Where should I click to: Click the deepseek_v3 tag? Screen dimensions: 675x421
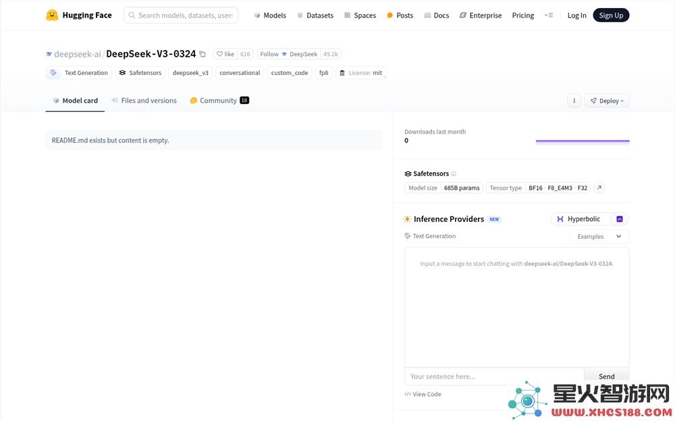tap(190, 73)
